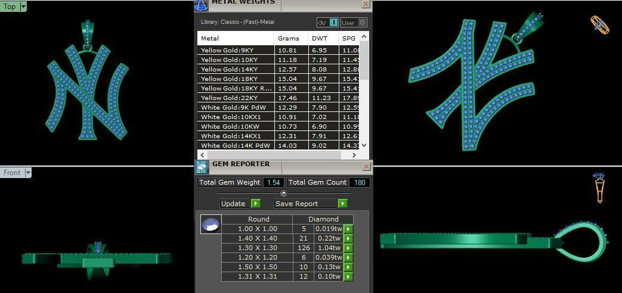Open the Front viewport dropdown arrow
This screenshot has width=622, height=293.
coord(28,173)
